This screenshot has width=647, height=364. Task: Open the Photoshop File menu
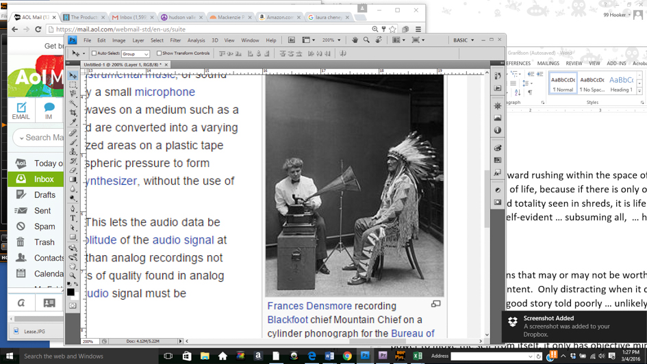coord(88,40)
